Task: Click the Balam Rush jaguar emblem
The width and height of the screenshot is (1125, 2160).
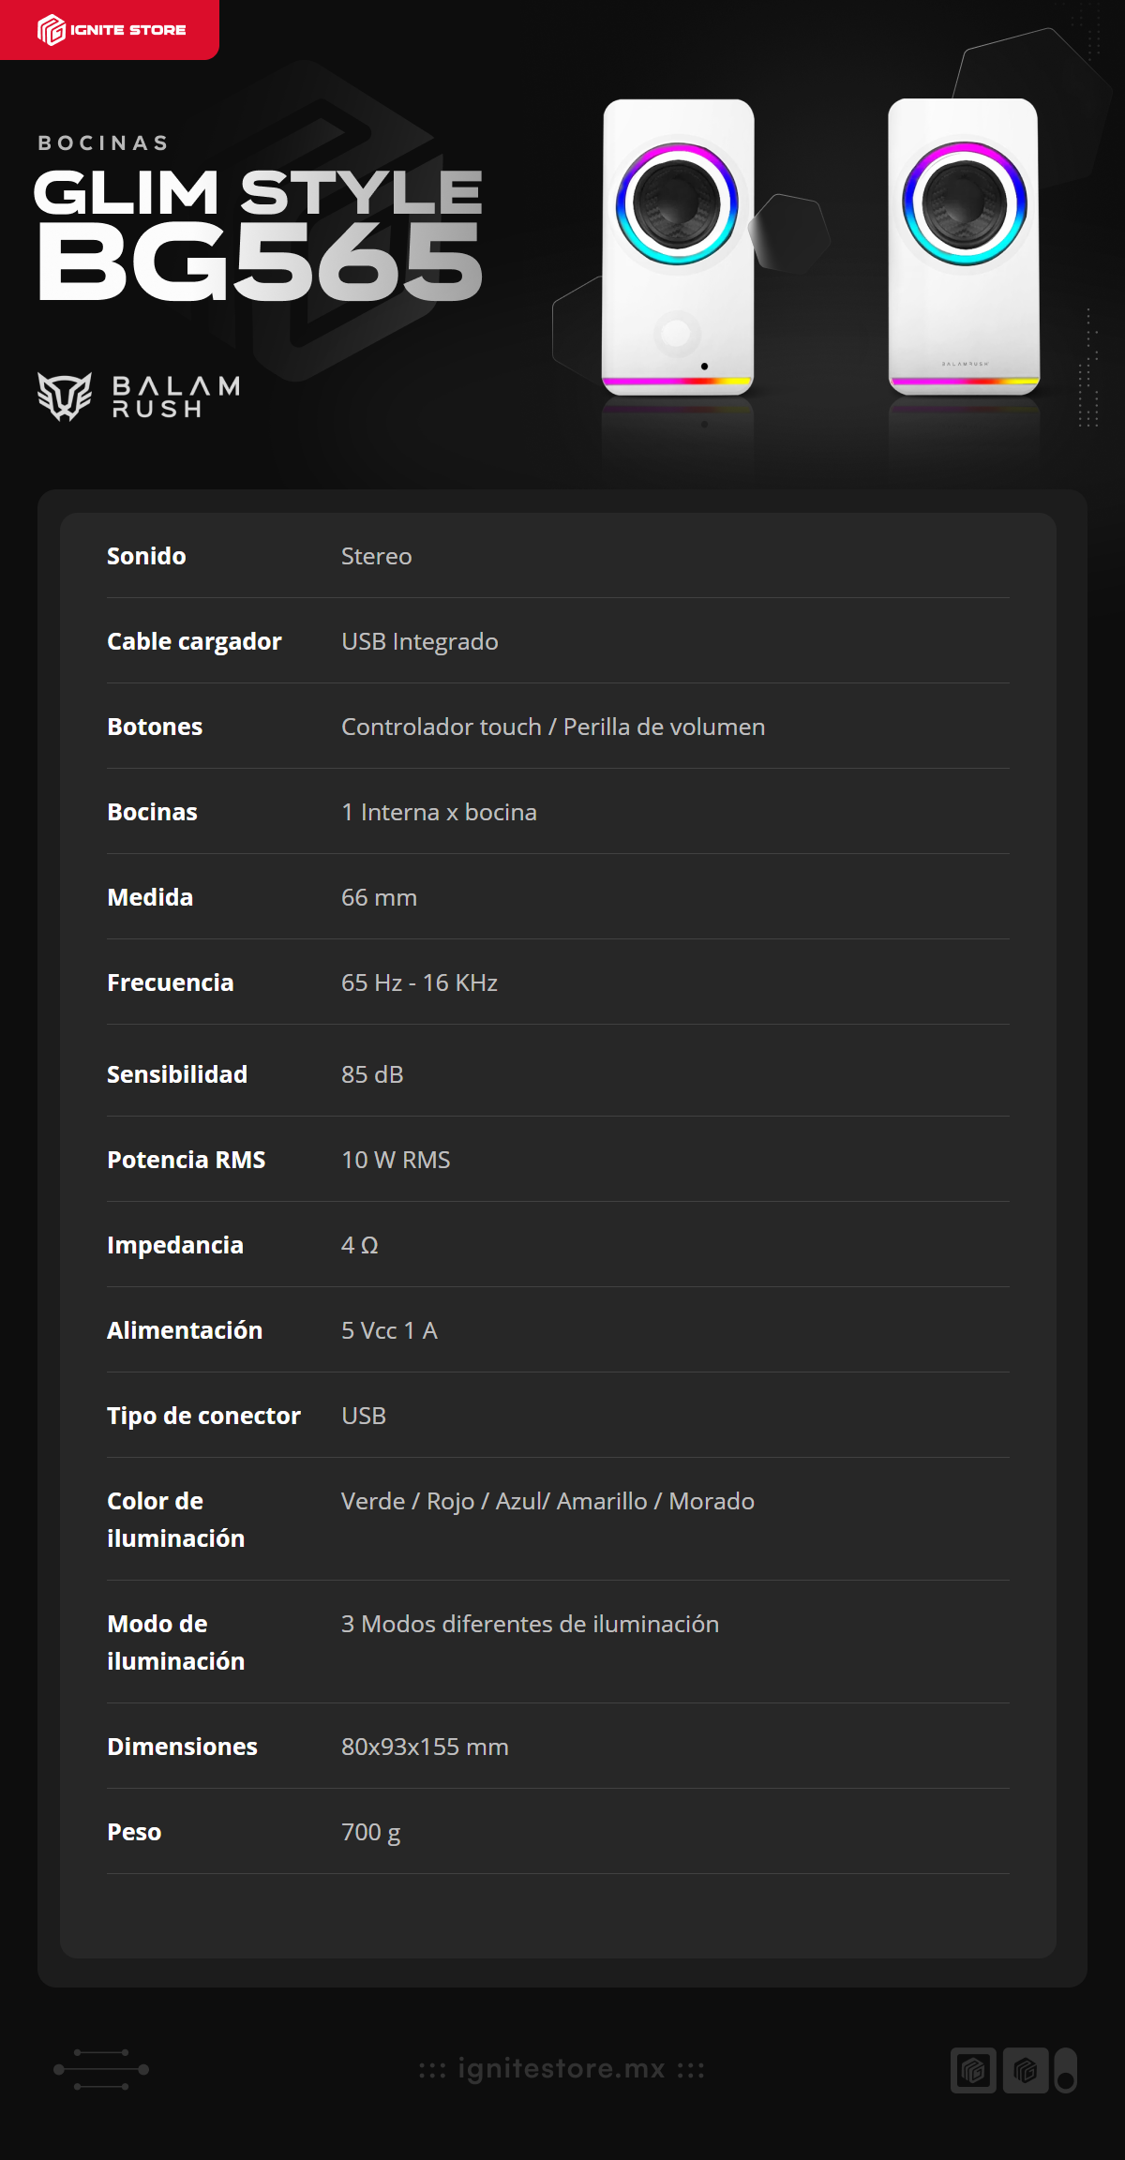Action: click(65, 397)
